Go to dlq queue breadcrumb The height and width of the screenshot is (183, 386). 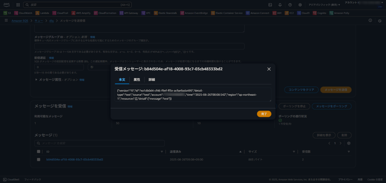click(52, 21)
